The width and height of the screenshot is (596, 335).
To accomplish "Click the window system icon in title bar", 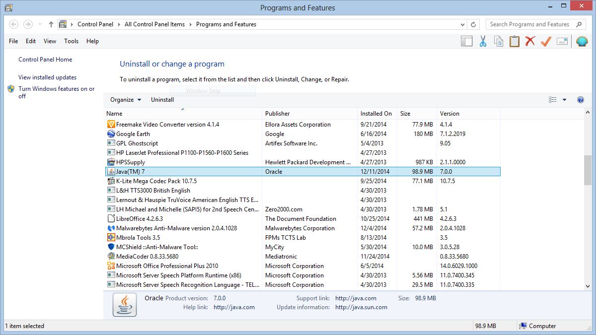I will point(8,7).
